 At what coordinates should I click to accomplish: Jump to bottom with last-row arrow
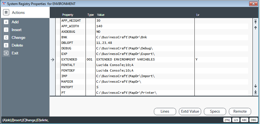tap(256, 92)
